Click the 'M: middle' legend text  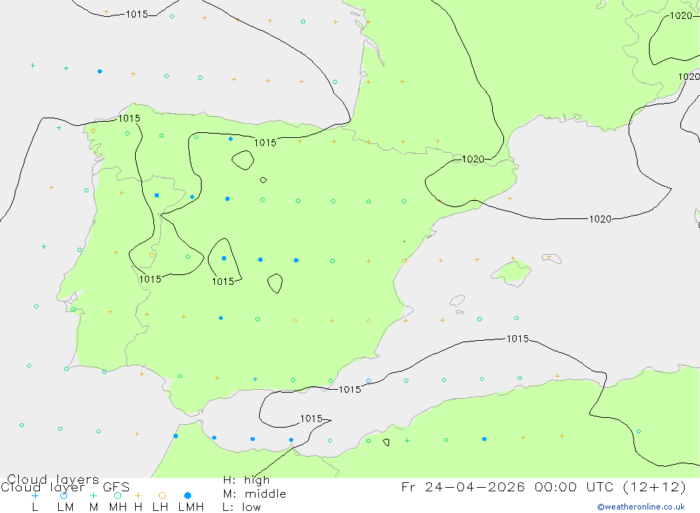[x=255, y=494]
